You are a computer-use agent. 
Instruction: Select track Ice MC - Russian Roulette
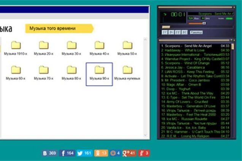(195, 119)
